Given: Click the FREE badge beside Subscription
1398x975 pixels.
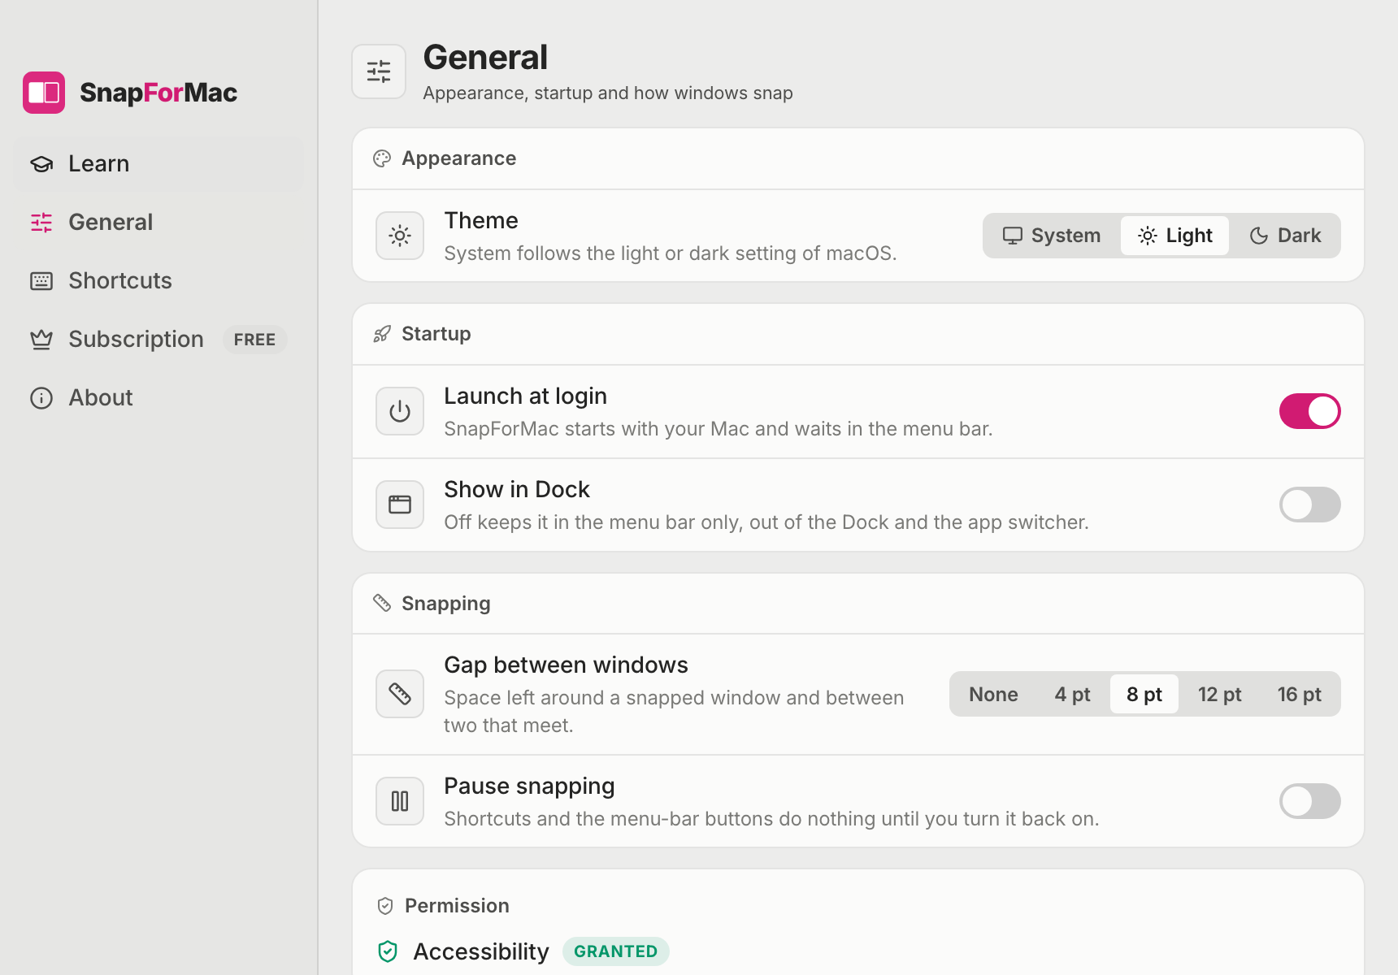Looking at the screenshot, I should point(254,340).
